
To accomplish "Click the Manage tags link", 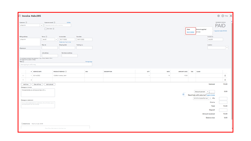I will [x=89, y=61].
